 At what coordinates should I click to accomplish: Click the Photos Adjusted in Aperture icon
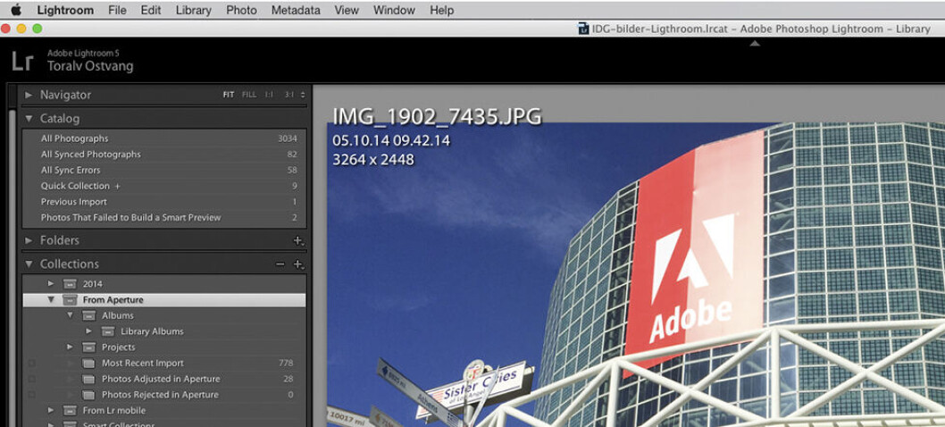tap(88, 379)
